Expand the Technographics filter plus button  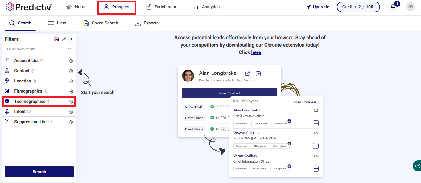[71, 102]
